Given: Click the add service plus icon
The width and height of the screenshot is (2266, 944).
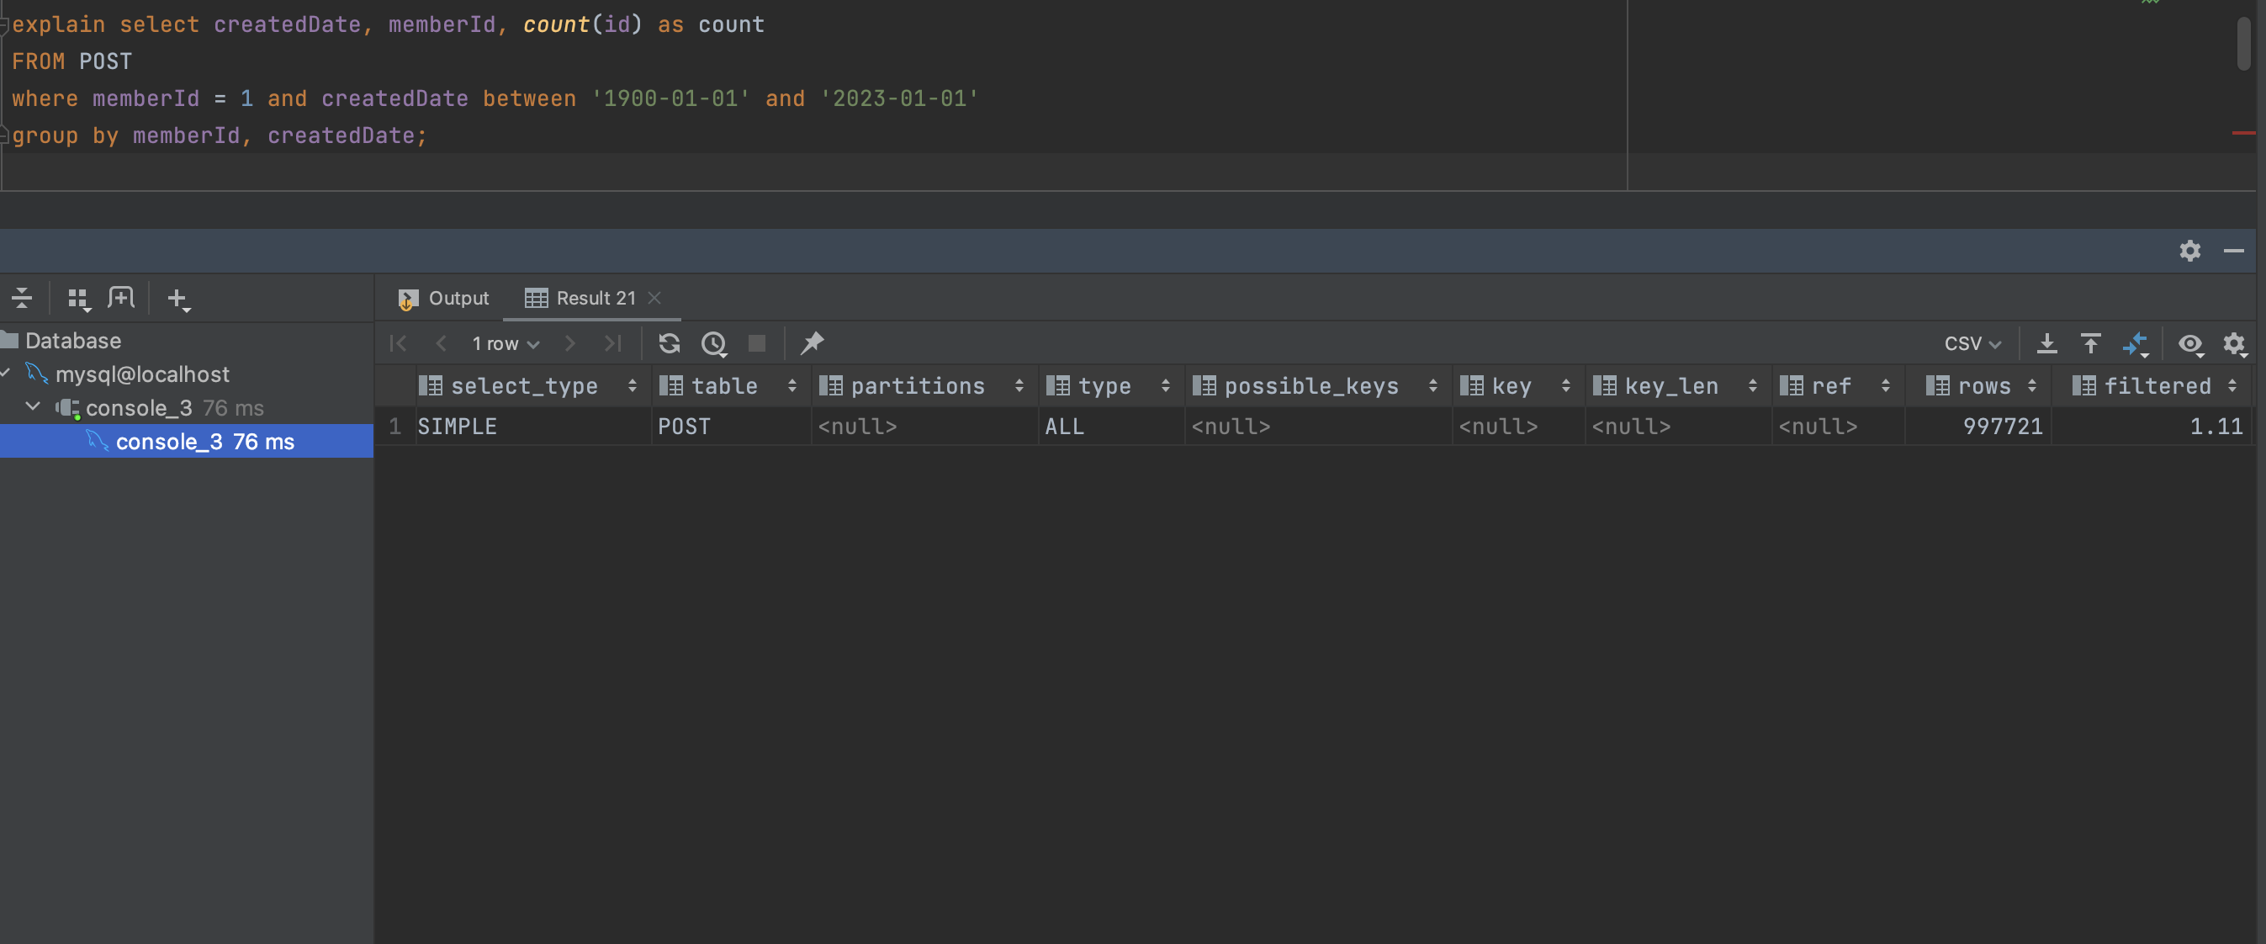Looking at the screenshot, I should coord(177,300).
